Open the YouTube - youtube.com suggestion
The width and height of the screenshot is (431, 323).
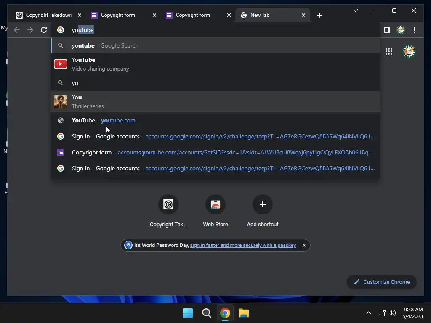(x=216, y=120)
